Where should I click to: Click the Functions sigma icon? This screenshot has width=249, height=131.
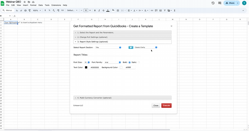(x=175, y=10)
